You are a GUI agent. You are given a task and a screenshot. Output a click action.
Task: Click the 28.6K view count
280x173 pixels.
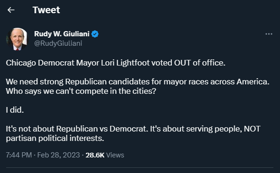95,155
